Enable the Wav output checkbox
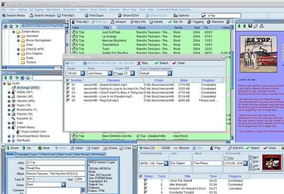 click(x=251, y=161)
